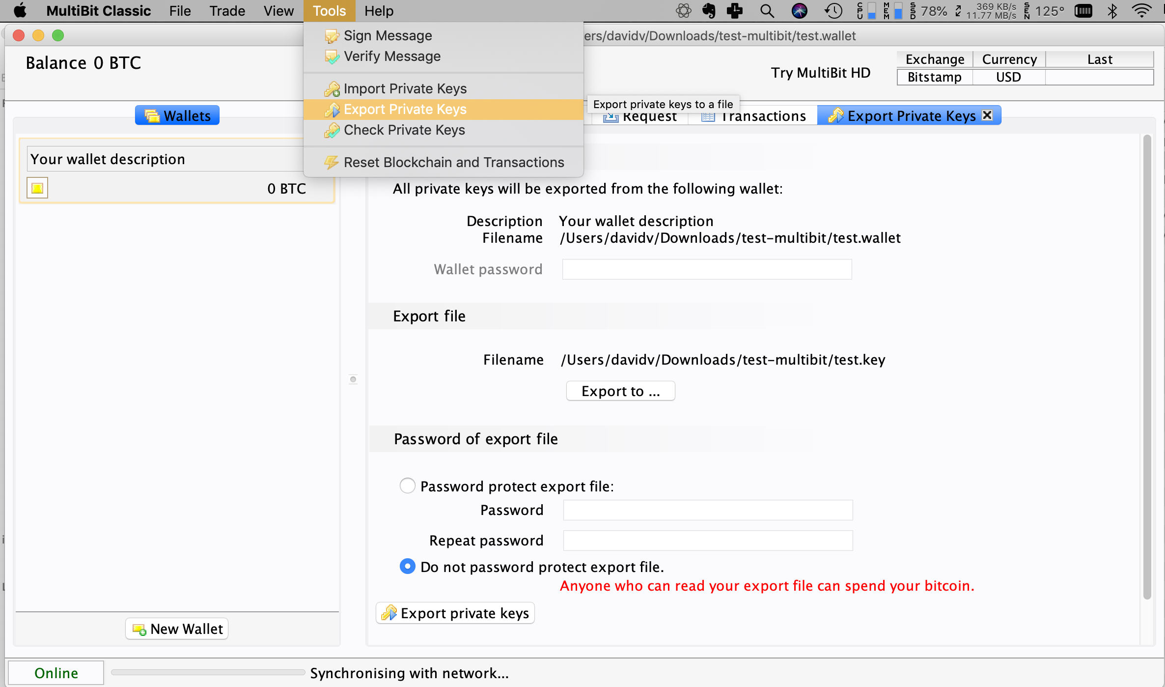Screen dimensions: 1165x687
Task: Choose Verify Message from Tools menu
Action: pos(444,57)
